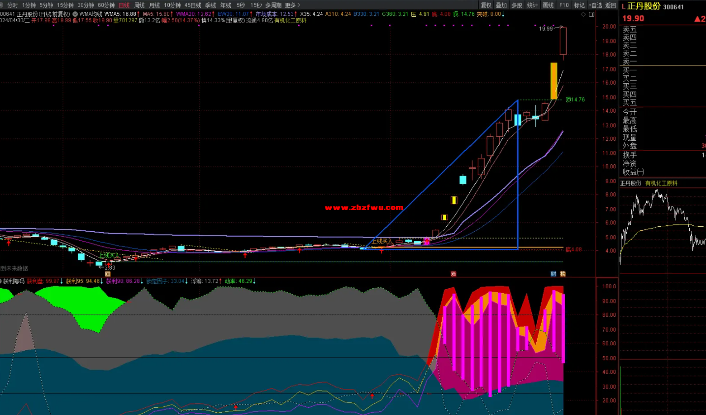Select the 10分钟 period tab
Viewport: 706px width, 415px height.
coord(172,5)
